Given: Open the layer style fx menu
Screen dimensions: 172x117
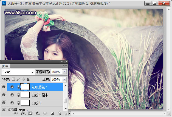Looking at the screenshot, I should click(23, 113).
